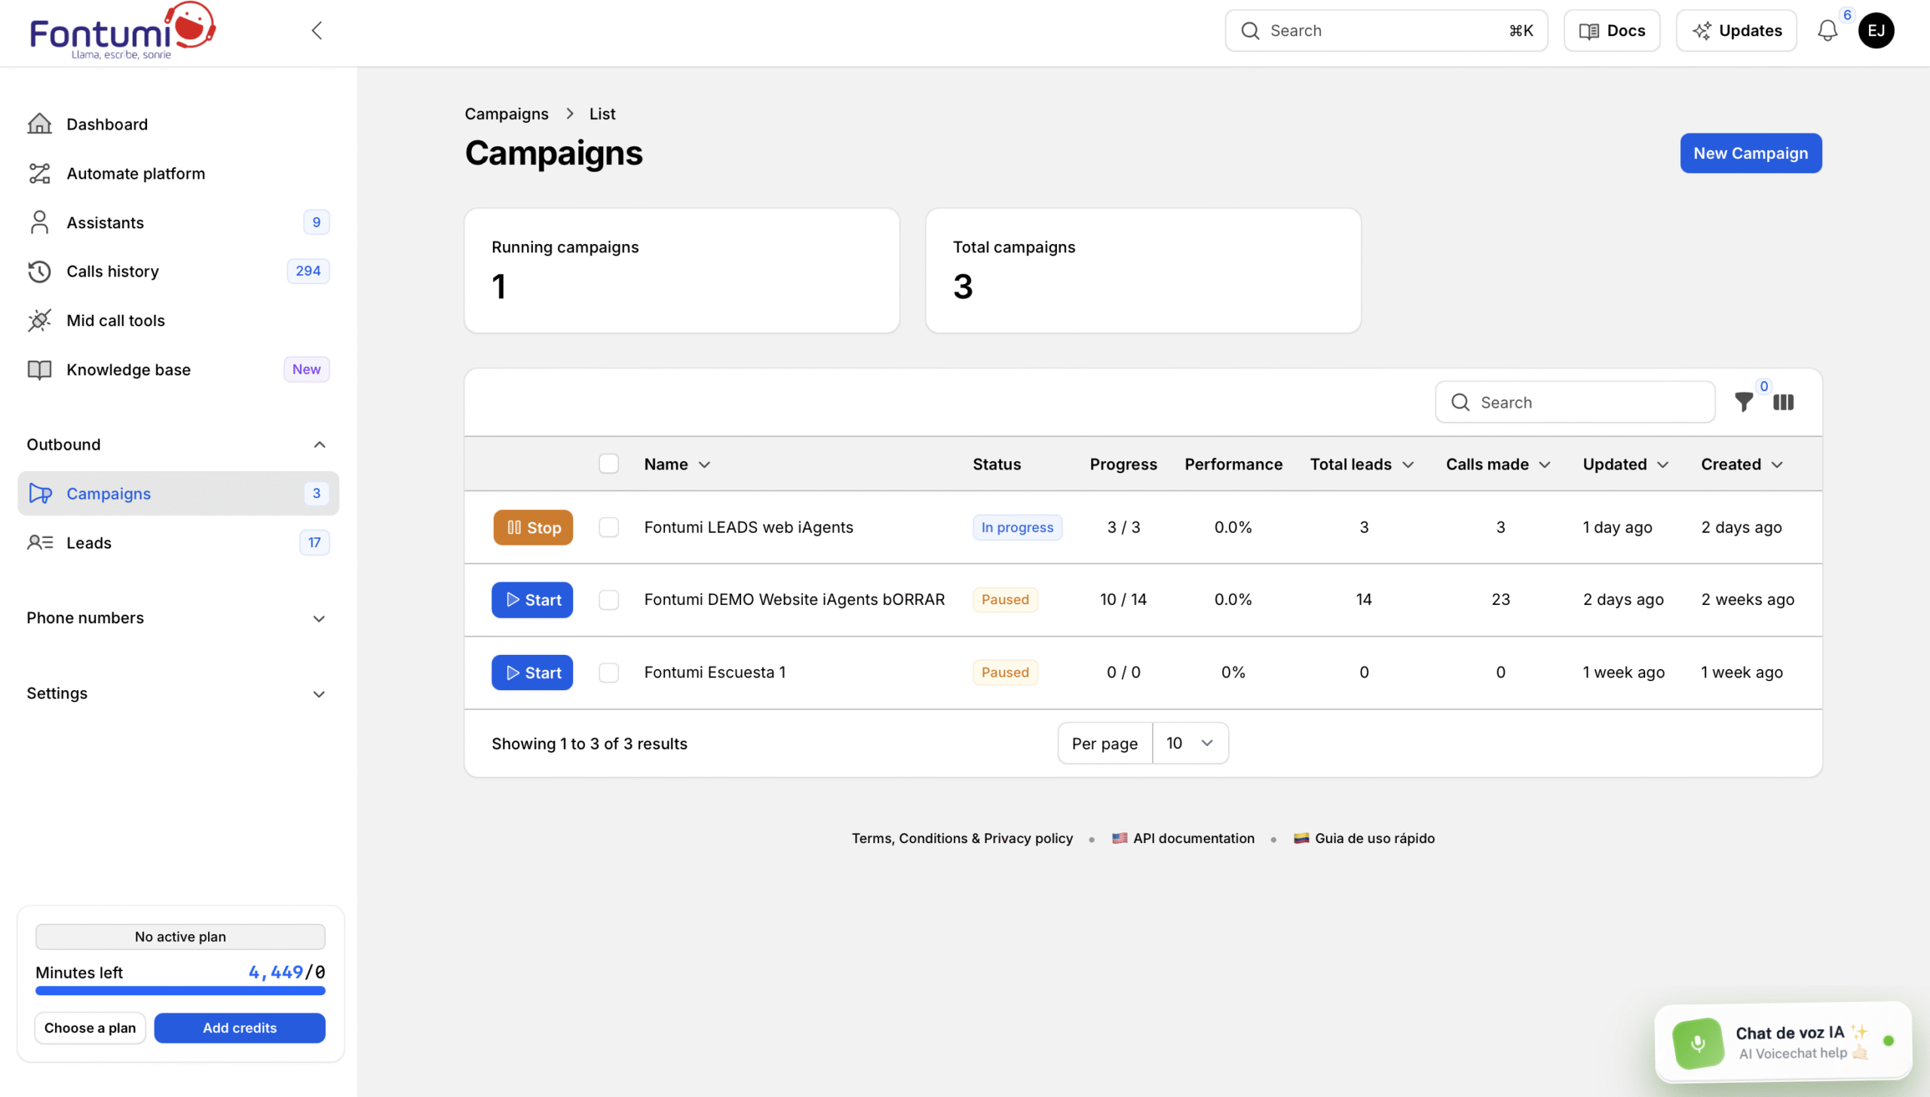Click the New Campaign button
Image resolution: width=1930 pixels, height=1097 pixels.
point(1750,154)
